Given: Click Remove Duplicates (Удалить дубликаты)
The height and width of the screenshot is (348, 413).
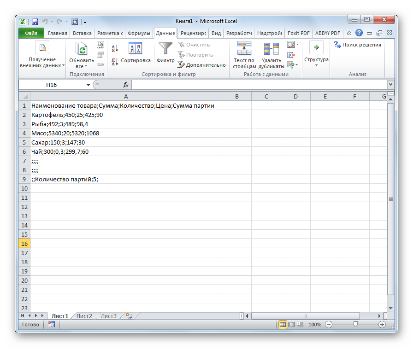Looking at the screenshot, I should (271, 55).
